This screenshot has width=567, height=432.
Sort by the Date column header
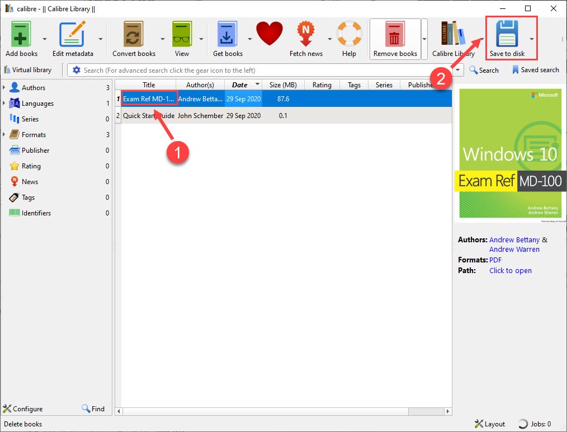(x=243, y=84)
